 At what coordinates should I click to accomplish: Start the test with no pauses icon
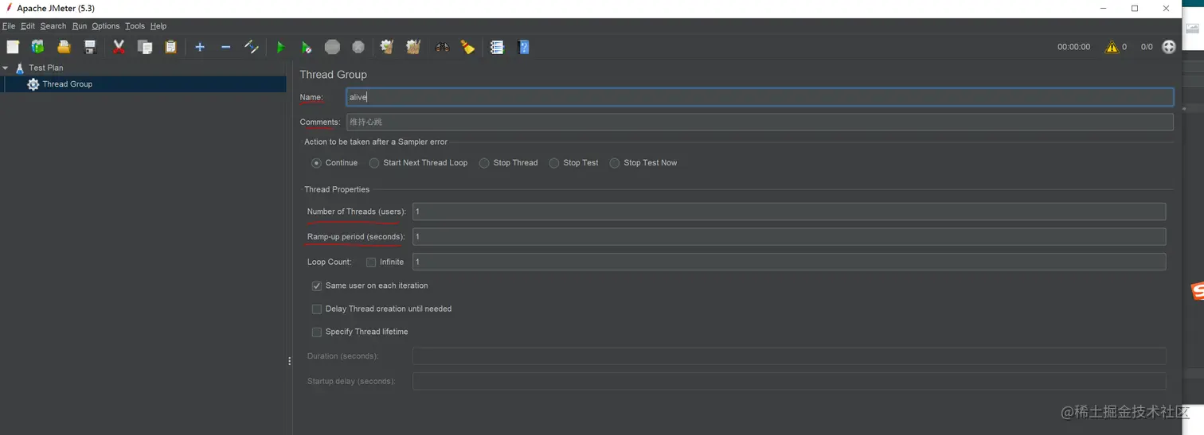coord(306,47)
